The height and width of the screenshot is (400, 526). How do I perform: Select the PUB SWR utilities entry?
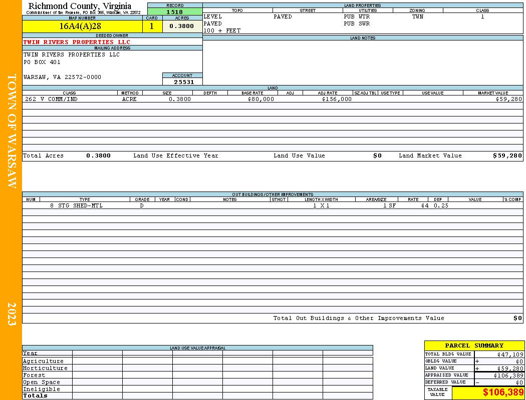357,23
